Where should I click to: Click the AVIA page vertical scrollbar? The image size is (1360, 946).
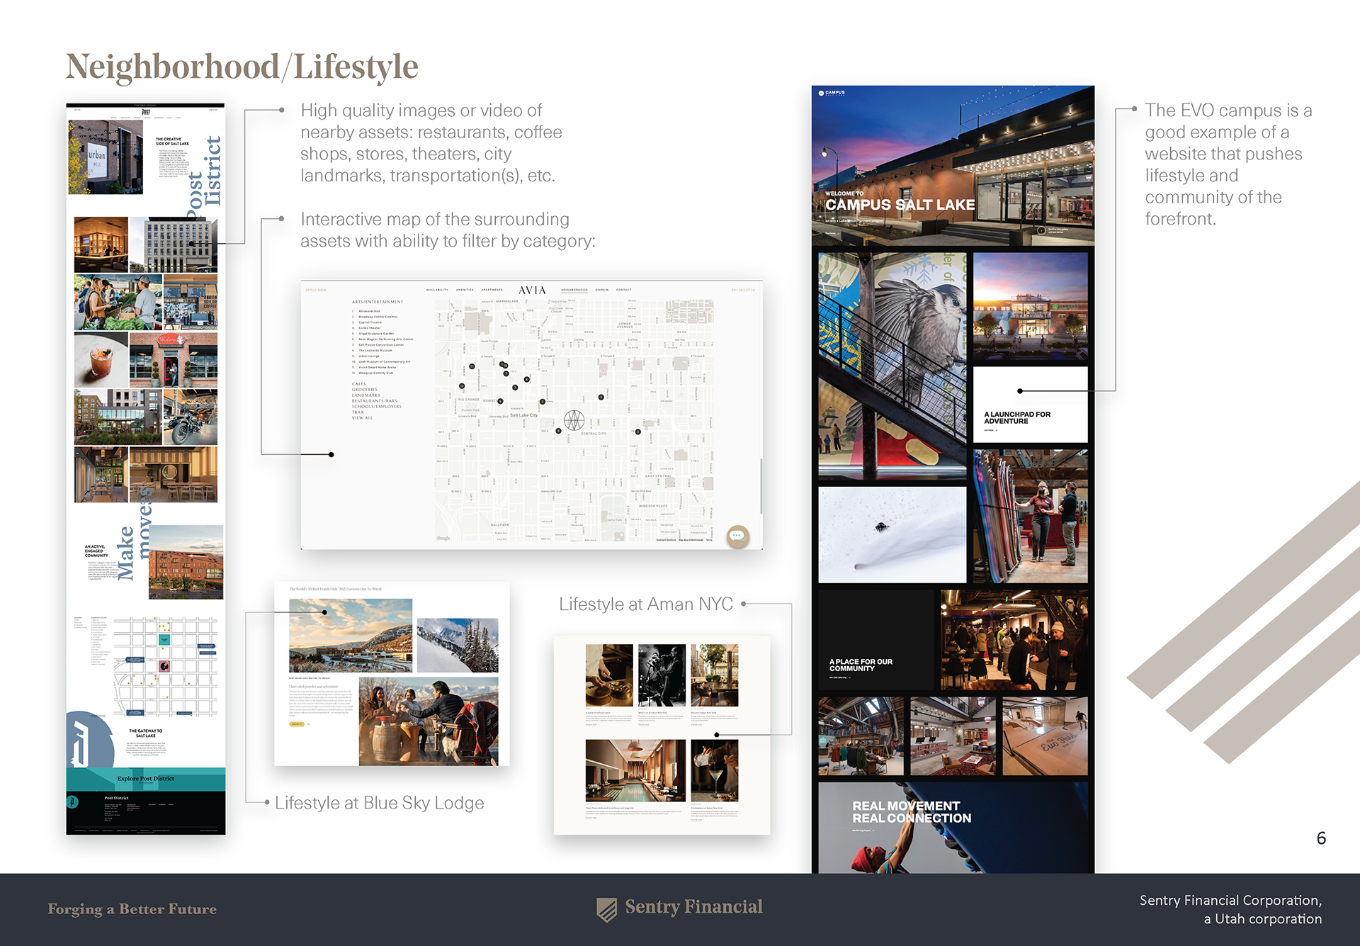pyautogui.click(x=761, y=485)
